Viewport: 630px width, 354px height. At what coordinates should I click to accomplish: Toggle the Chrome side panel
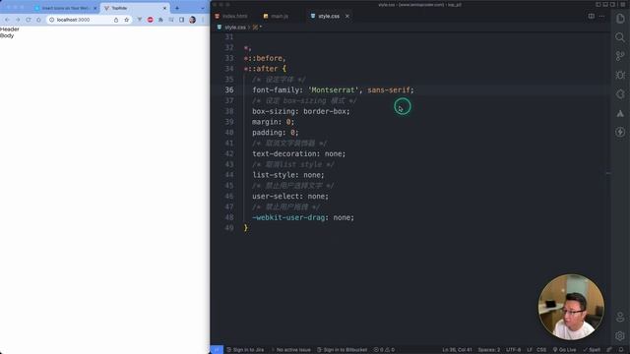181,20
